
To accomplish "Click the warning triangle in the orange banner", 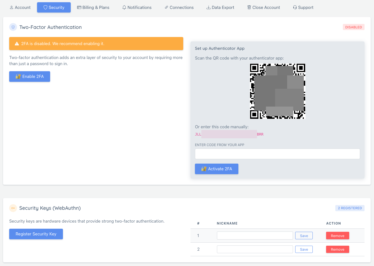I will [x=16, y=43].
